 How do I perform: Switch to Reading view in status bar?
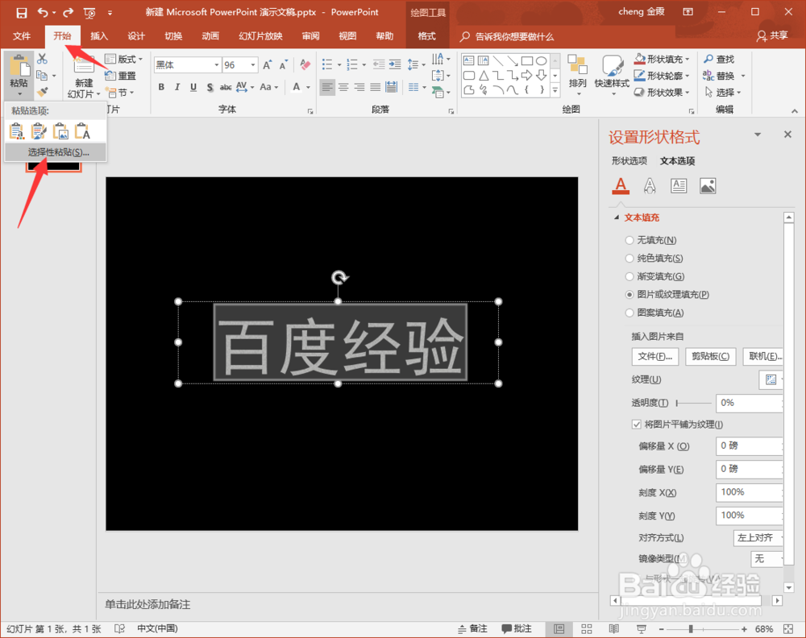coord(613,629)
